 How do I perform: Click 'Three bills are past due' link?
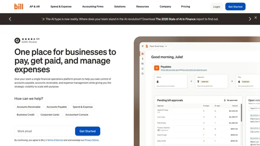(169, 70)
